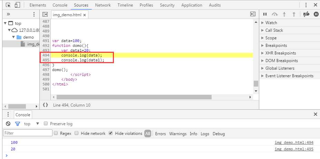Go to the Security tab
This screenshot has height=159, width=320.
click(167, 5)
